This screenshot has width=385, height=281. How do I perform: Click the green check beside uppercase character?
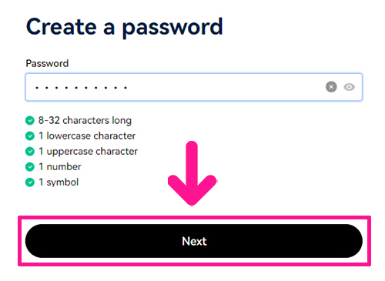coord(30,152)
